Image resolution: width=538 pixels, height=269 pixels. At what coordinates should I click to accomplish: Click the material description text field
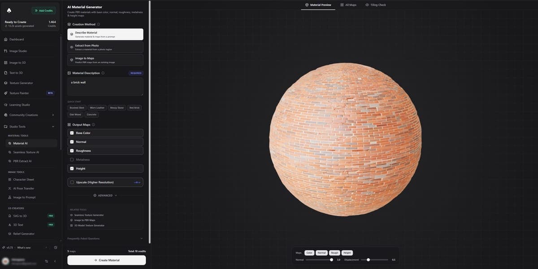click(105, 87)
